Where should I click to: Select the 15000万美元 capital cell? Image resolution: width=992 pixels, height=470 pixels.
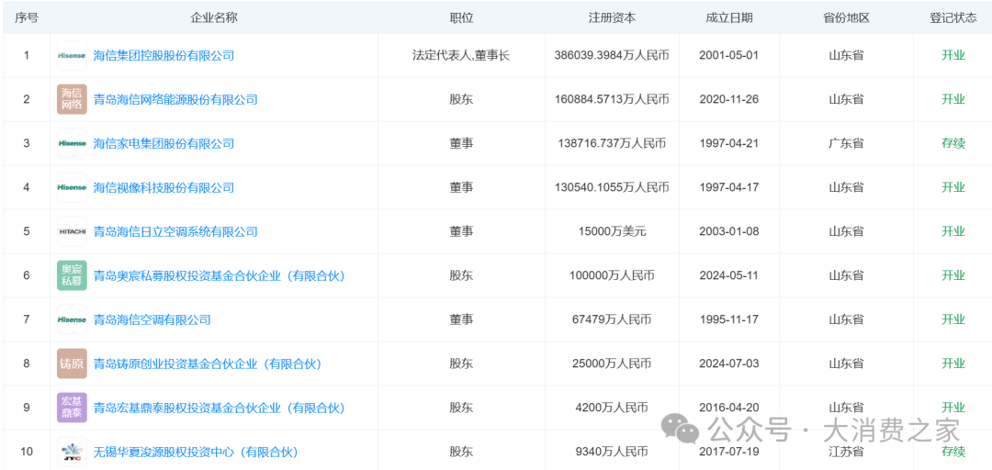click(612, 231)
